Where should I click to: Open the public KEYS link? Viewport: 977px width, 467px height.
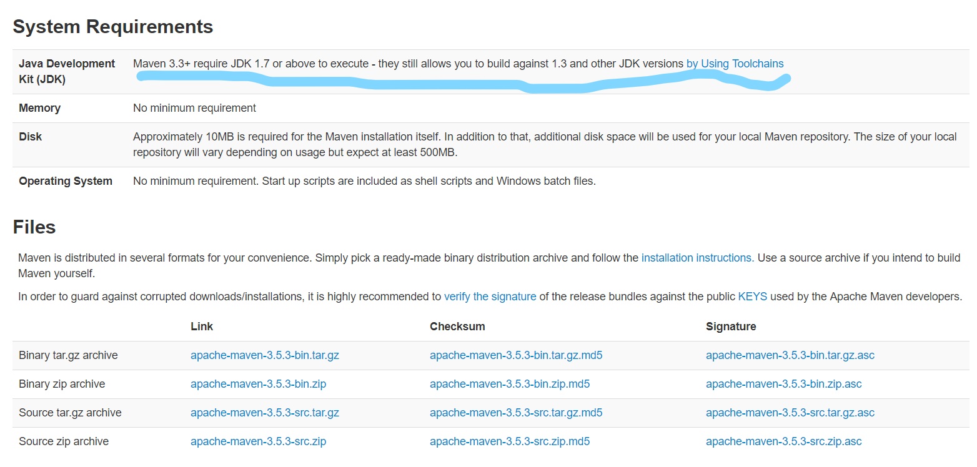752,297
